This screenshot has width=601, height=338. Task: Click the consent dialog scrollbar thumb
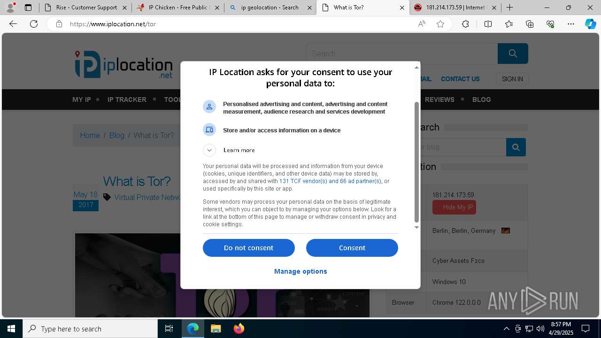pyautogui.click(x=416, y=162)
